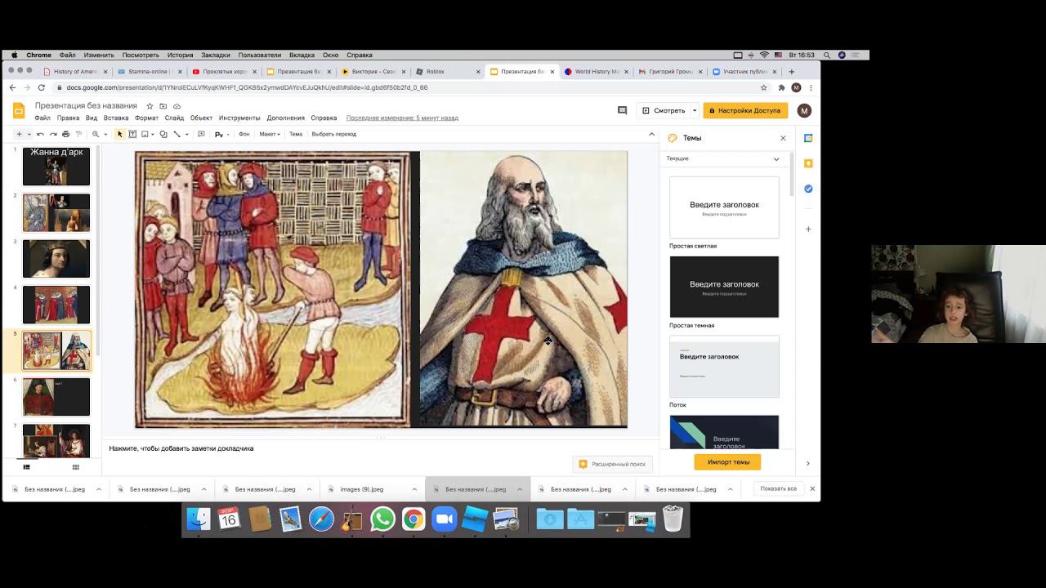Open the Вставка menu

pos(116,118)
